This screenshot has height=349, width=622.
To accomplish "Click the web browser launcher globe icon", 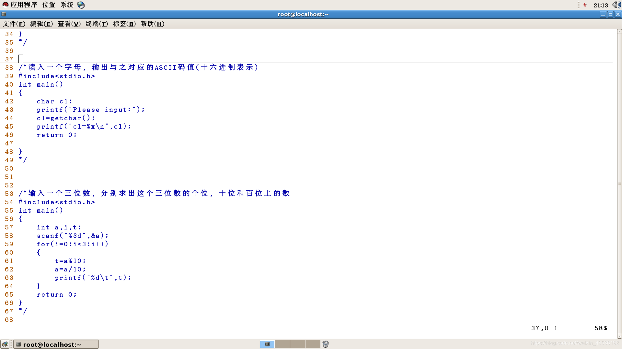I will (x=81, y=5).
